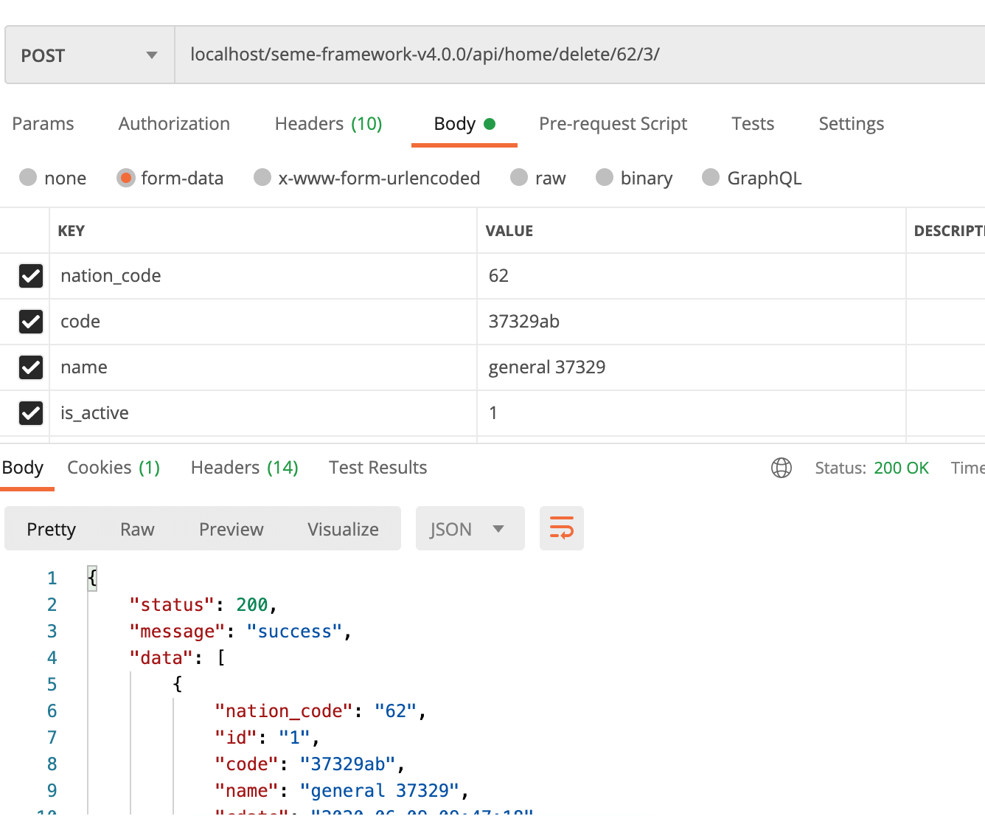The width and height of the screenshot is (985, 816).
Task: Click the "message": "success" response line
Action: click(x=240, y=632)
